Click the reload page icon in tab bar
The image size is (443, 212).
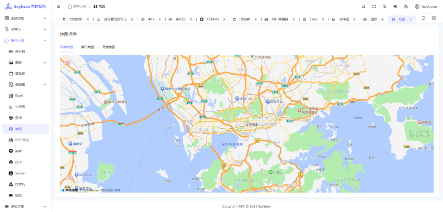pyautogui.click(x=423, y=18)
